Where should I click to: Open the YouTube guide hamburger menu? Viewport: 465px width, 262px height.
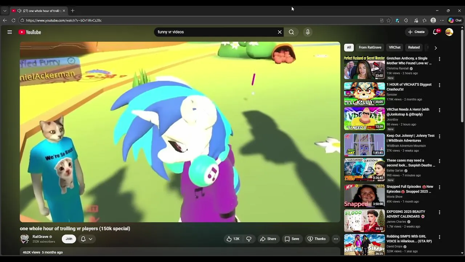[10, 32]
